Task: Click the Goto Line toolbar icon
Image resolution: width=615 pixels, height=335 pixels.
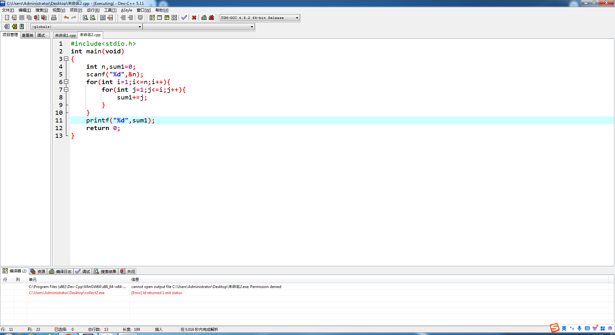Action: (110, 18)
